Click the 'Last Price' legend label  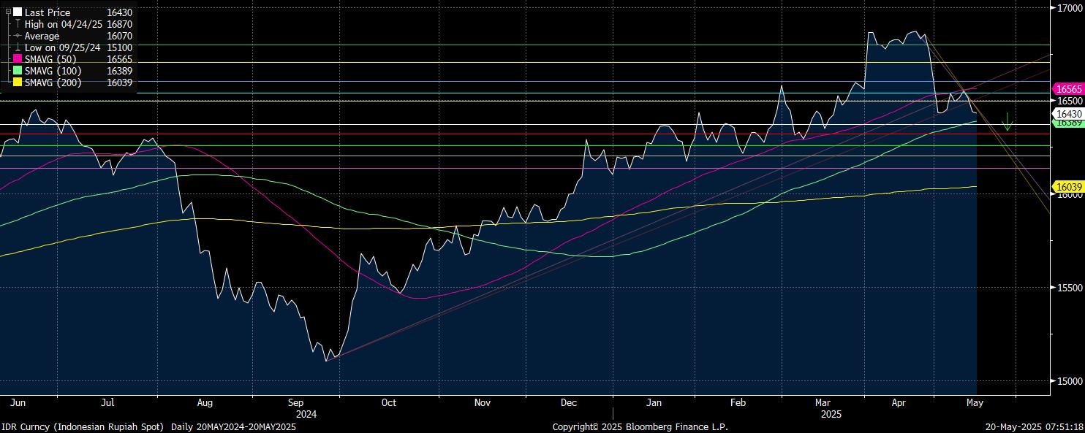coord(48,12)
